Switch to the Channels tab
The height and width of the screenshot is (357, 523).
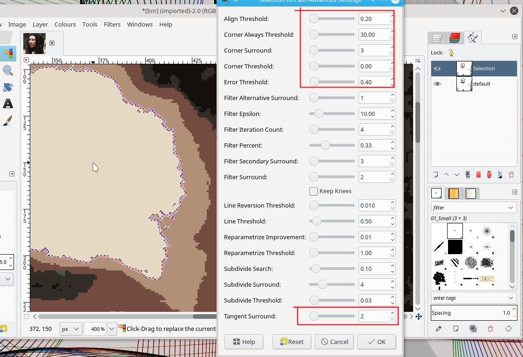[455, 38]
